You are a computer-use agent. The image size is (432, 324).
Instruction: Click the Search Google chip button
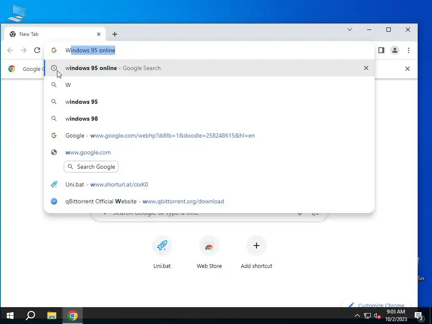91,167
